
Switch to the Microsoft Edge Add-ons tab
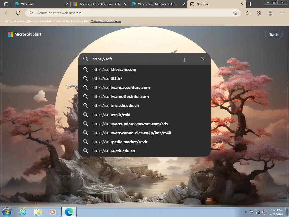(100, 4)
